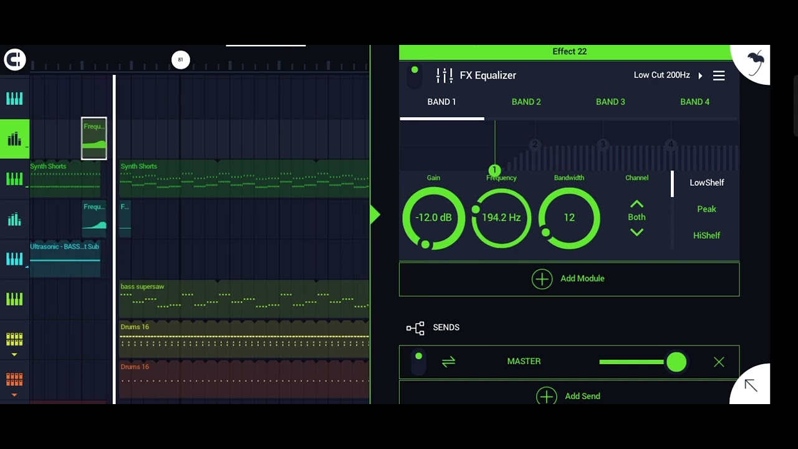Select the second Synth Shorts clip after playhead
The height and width of the screenshot is (449, 798).
pyautogui.click(x=244, y=178)
